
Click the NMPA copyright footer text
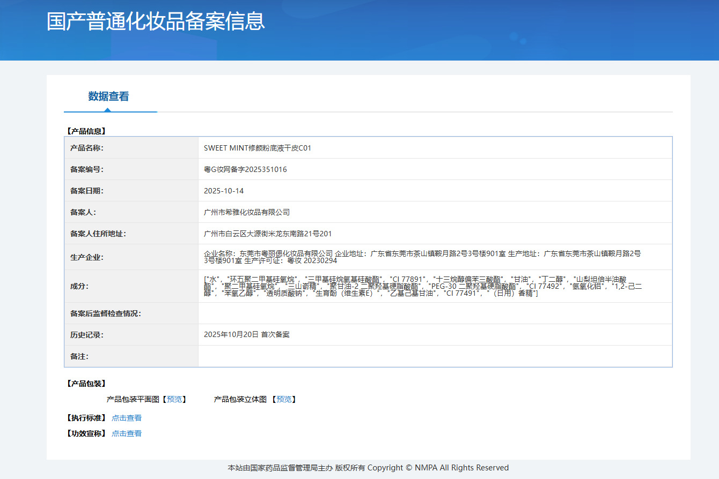[368, 468]
